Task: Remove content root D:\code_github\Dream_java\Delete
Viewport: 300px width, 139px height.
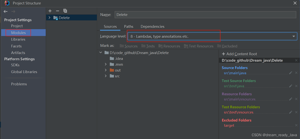Action: [x=296, y=60]
